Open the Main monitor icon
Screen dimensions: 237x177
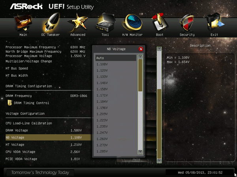(23, 22)
